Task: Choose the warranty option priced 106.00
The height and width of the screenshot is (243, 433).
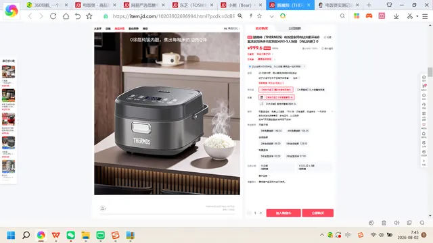Action: click(298, 130)
